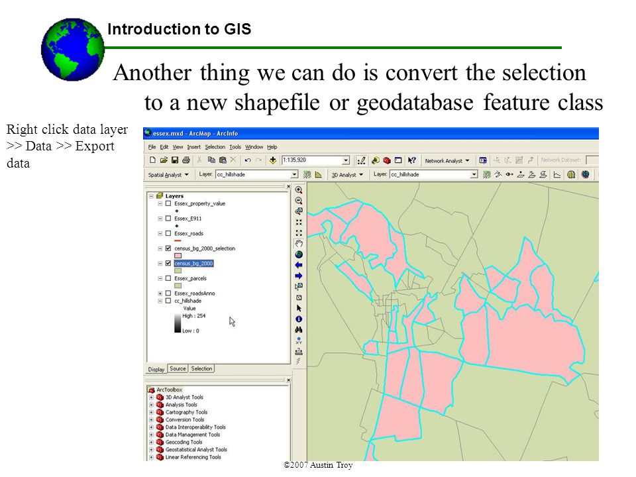The width and height of the screenshot is (636, 477).
Task: Click the ArcGlobe icon on 3D Analyst toolbar
Action: pos(585,175)
